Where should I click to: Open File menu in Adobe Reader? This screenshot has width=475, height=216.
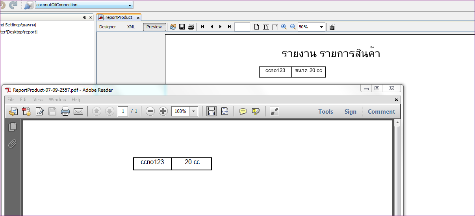coord(11,100)
